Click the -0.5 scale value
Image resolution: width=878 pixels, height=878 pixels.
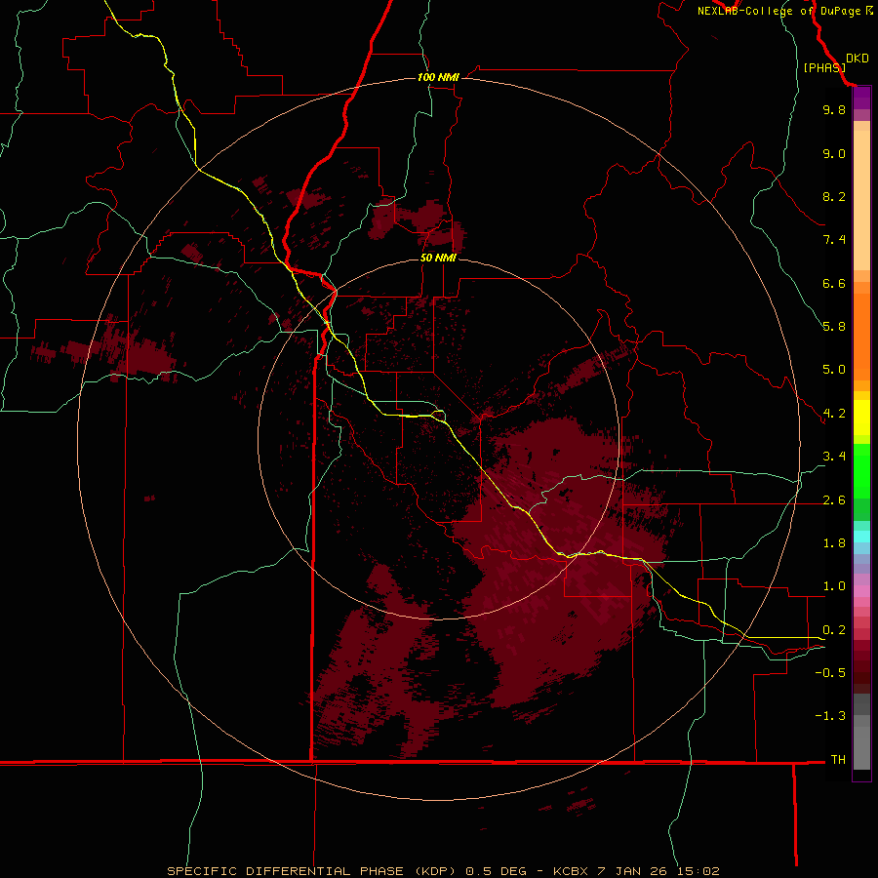click(830, 673)
